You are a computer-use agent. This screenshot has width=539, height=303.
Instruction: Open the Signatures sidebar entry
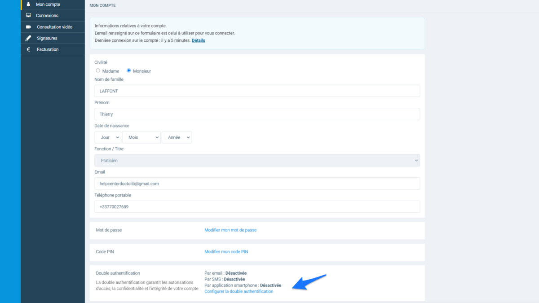click(x=47, y=38)
